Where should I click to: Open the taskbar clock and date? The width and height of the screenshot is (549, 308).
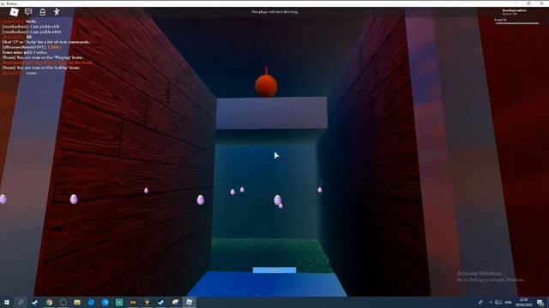point(523,302)
